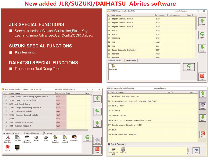Click Connect in Daihatsu window
Viewport: 209px width, 157px height.
pos(203,106)
